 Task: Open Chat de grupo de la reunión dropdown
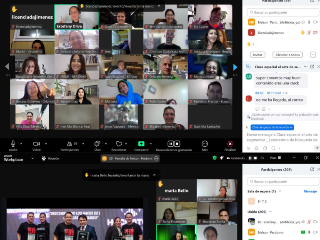pyautogui.click(x=272, y=127)
